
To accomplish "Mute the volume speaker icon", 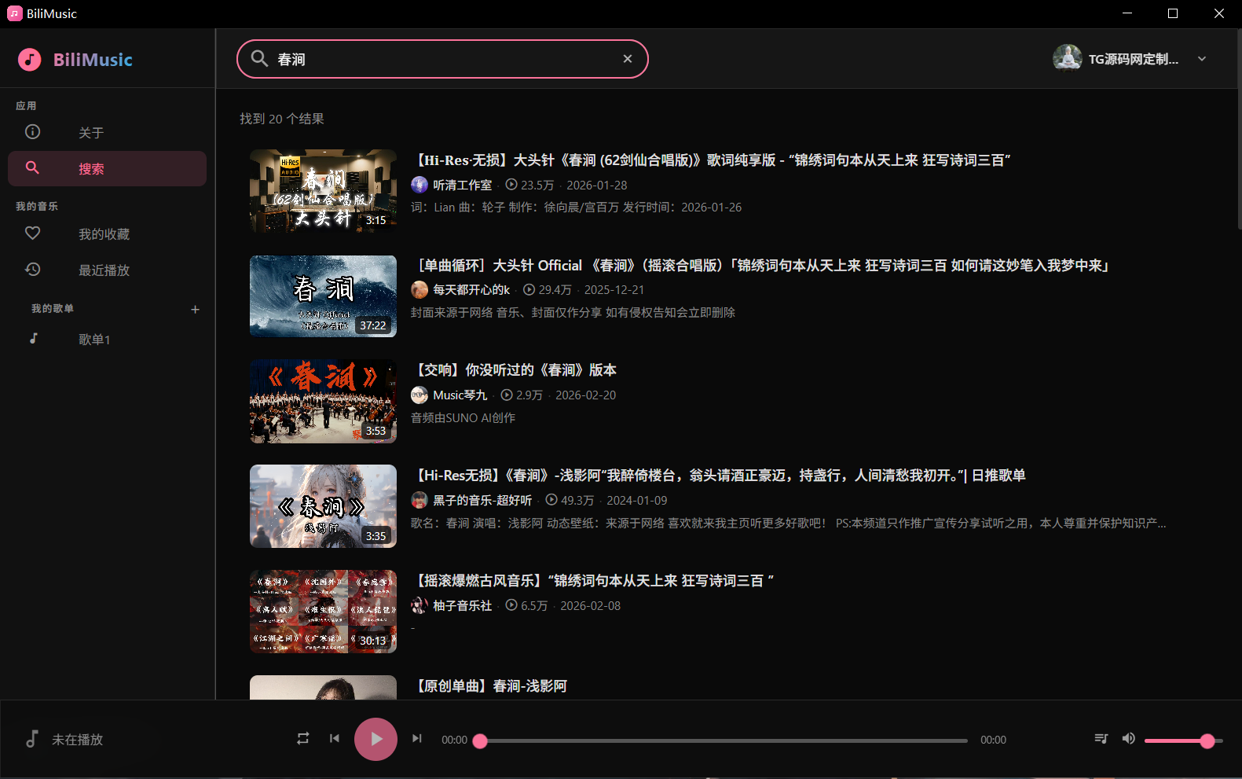I will click(1129, 739).
